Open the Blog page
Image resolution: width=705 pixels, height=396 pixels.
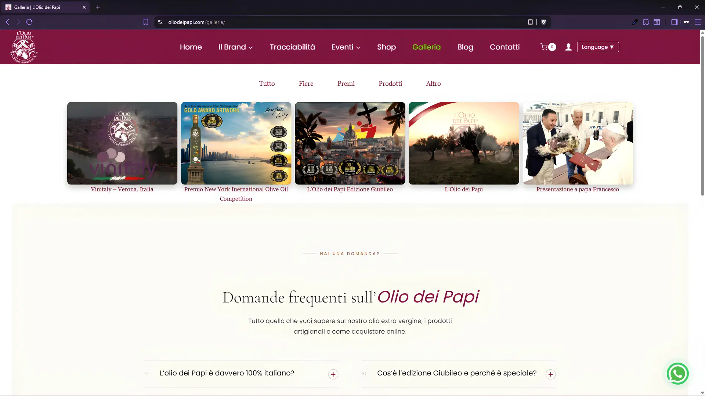click(x=465, y=47)
